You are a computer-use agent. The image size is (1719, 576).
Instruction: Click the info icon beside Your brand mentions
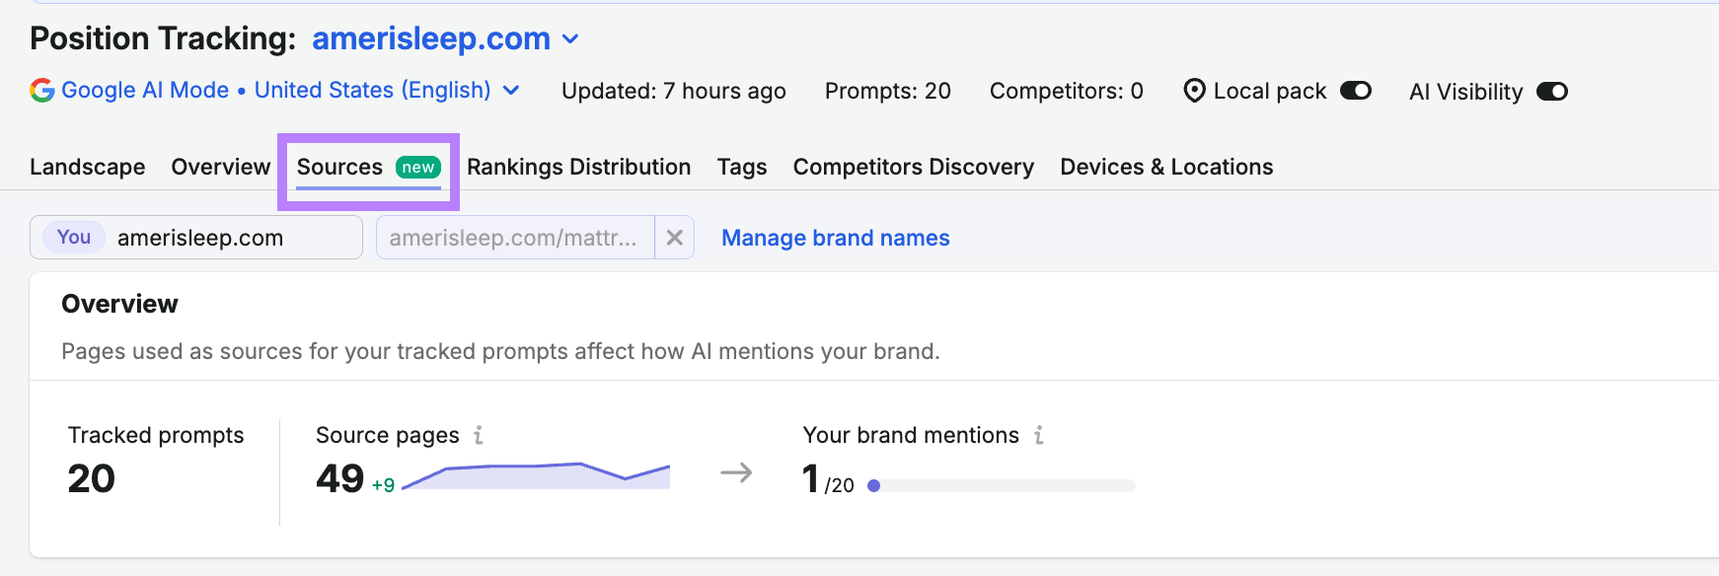pyautogui.click(x=1039, y=435)
